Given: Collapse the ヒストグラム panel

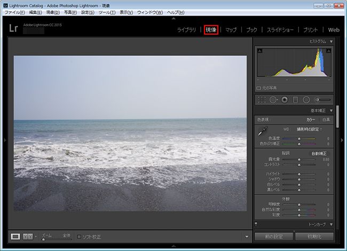Looking at the screenshot, I should [331, 42].
